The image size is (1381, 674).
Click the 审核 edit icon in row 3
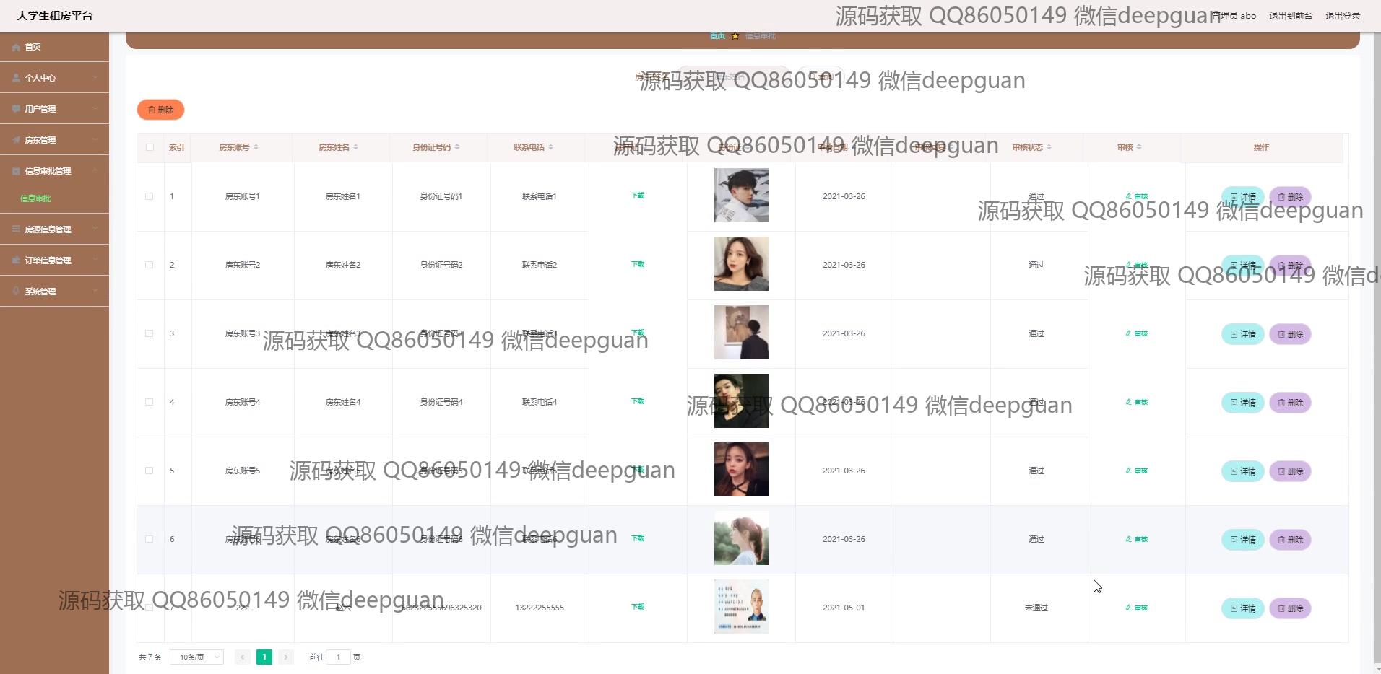coord(1128,333)
